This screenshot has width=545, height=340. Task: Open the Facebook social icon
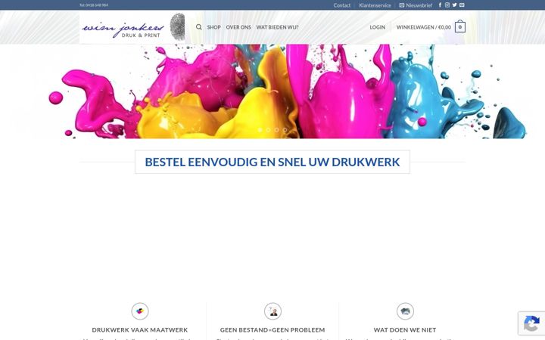(440, 5)
